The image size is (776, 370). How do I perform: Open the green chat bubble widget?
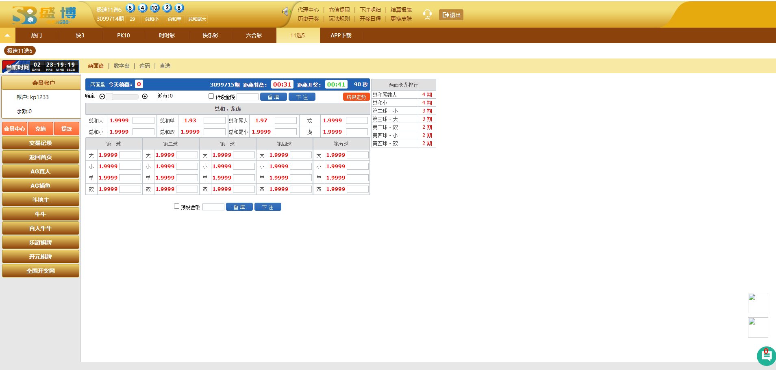click(x=766, y=356)
